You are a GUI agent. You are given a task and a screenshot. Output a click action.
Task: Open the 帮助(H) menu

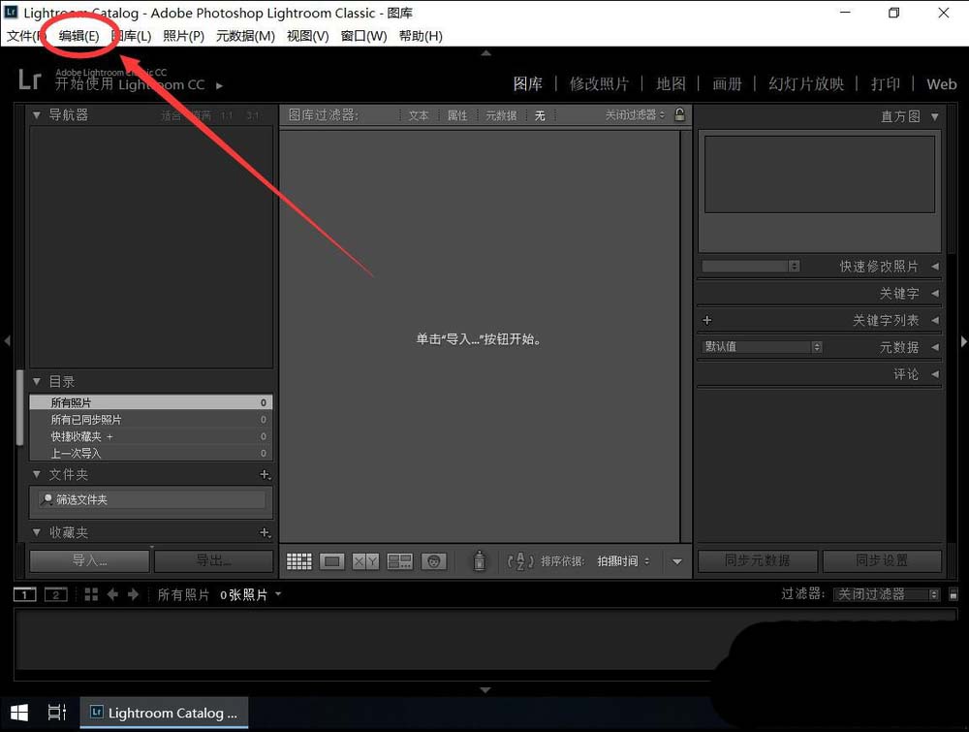[421, 36]
